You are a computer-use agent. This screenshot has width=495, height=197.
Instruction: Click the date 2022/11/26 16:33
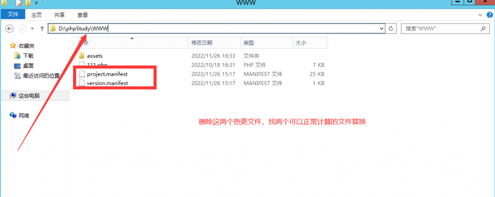click(213, 56)
